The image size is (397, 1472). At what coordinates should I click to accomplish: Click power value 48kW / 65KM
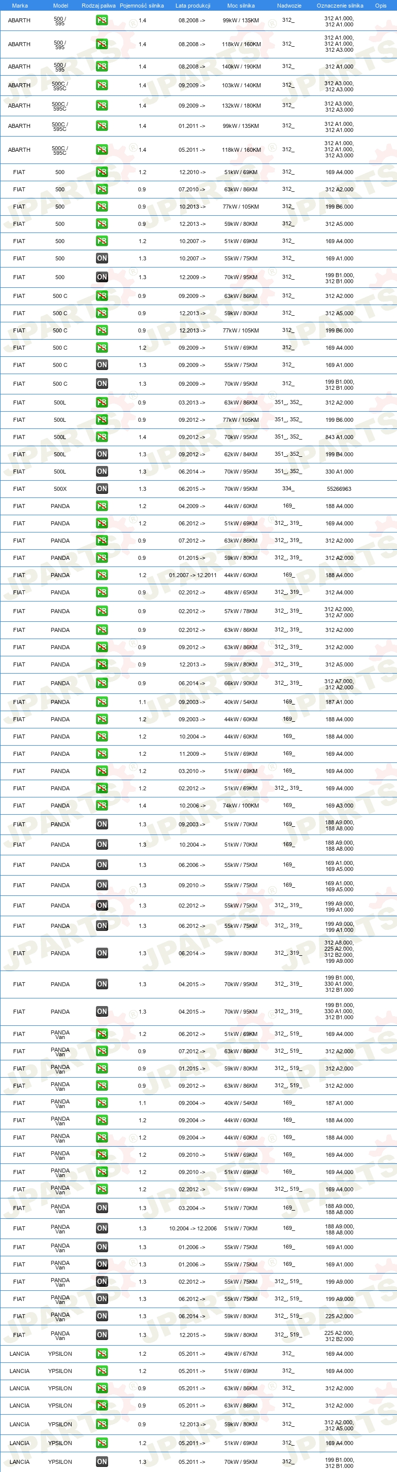point(241,592)
